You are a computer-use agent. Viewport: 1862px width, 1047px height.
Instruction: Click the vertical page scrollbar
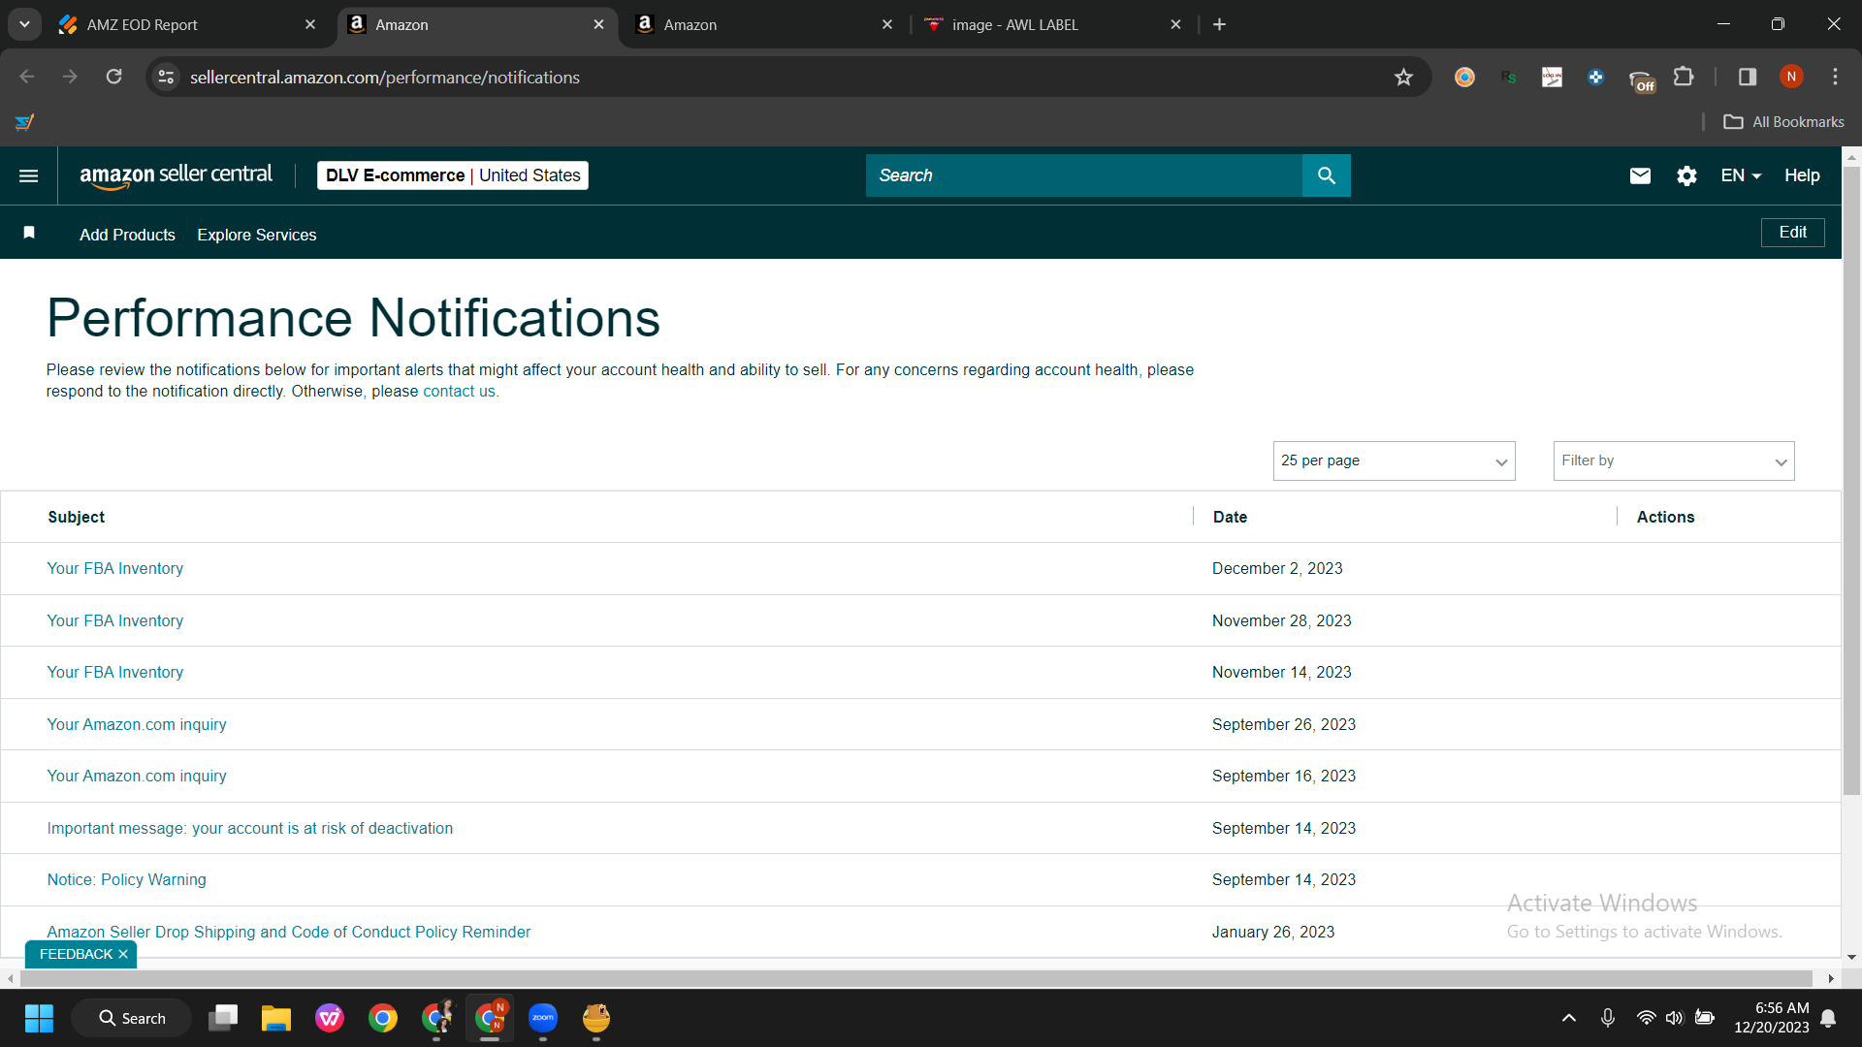pyautogui.click(x=1851, y=480)
